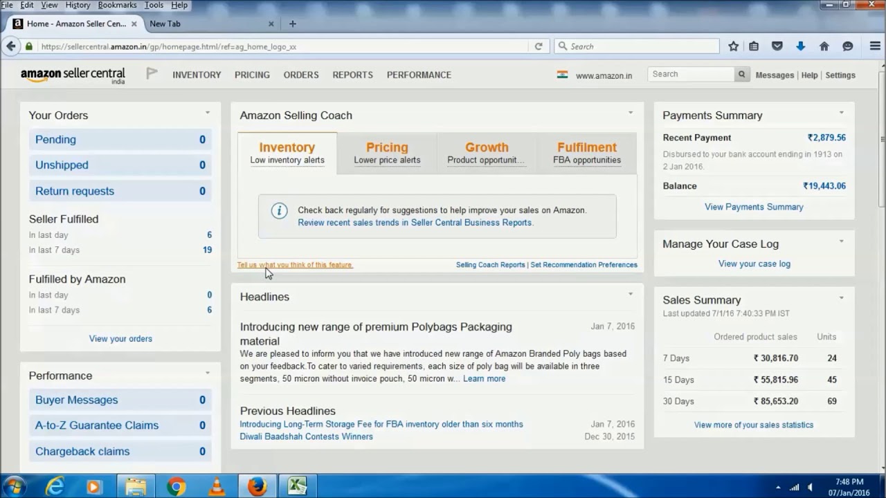Select the Fulfilment Selling Coach tab
The width and height of the screenshot is (886, 498).
(587, 153)
